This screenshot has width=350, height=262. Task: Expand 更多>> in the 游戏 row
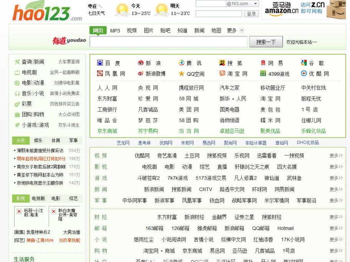pos(336,178)
